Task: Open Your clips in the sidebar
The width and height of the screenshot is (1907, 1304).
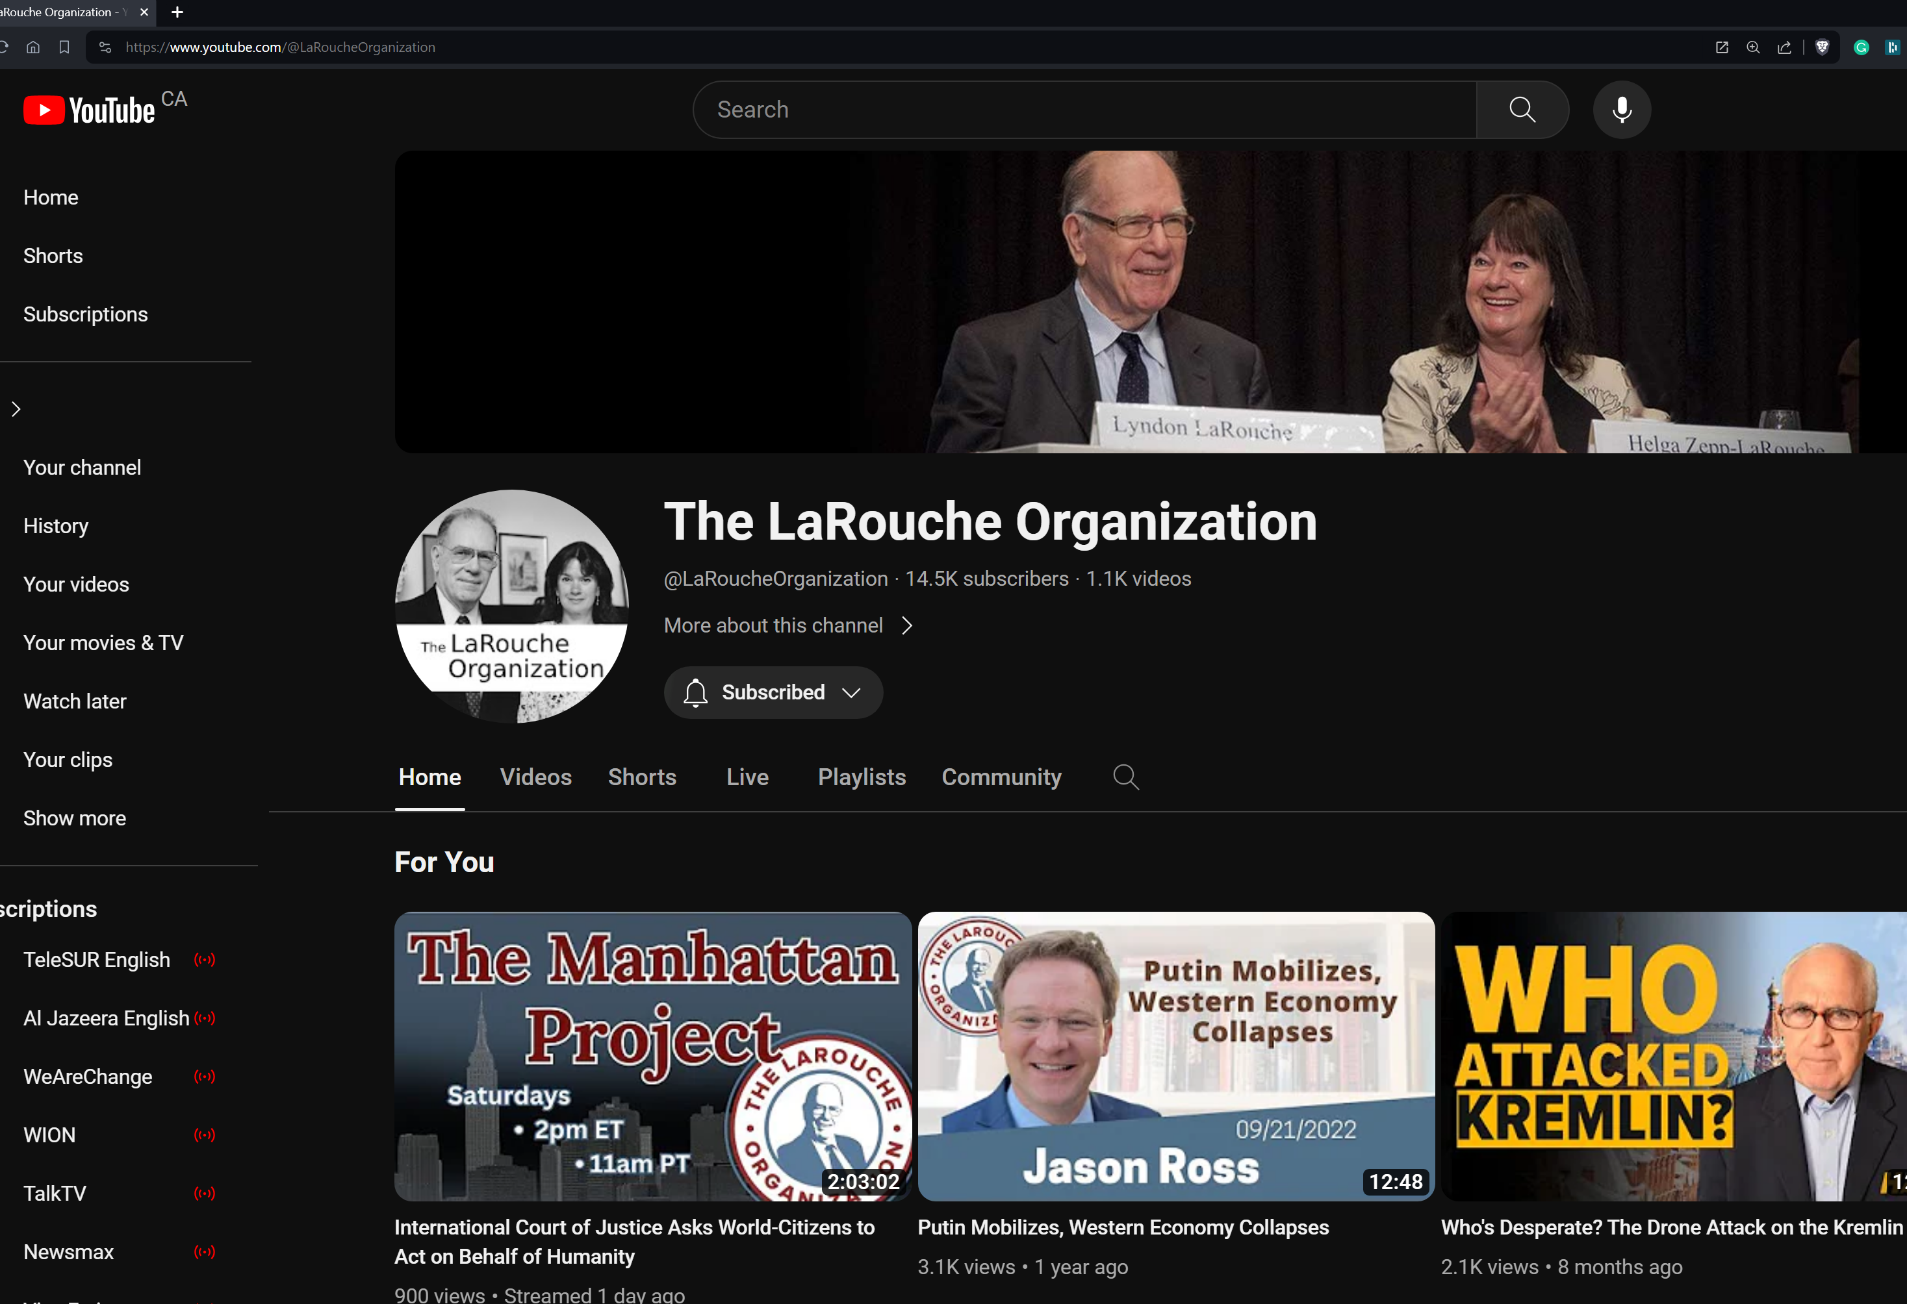Action: point(68,760)
